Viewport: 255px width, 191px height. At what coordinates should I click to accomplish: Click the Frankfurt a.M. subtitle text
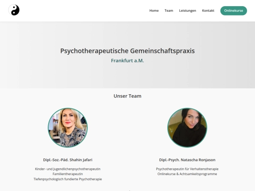(127, 60)
